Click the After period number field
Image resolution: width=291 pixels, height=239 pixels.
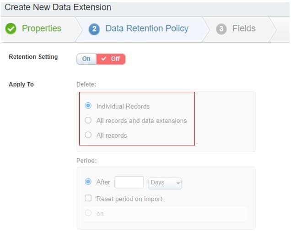[x=129, y=183]
